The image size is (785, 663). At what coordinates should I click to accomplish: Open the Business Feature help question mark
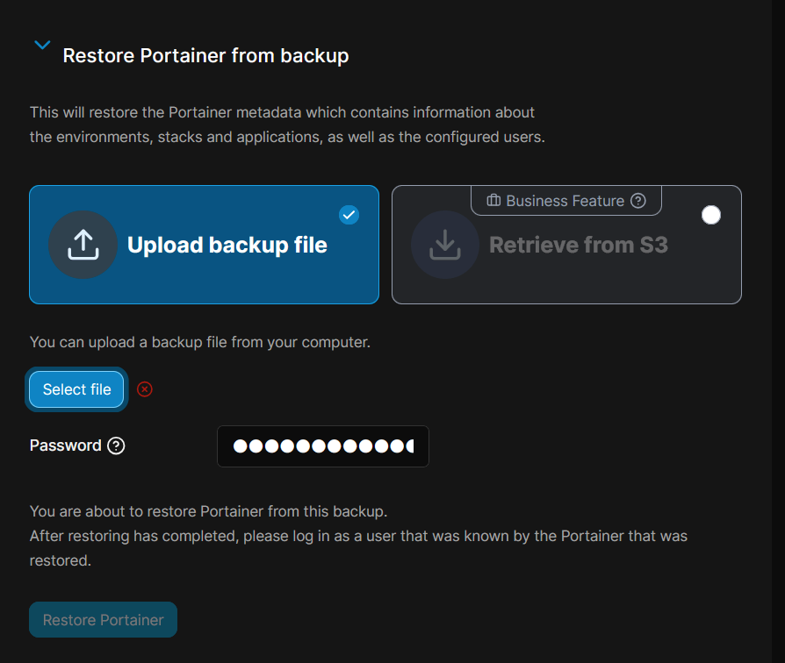pyautogui.click(x=638, y=201)
